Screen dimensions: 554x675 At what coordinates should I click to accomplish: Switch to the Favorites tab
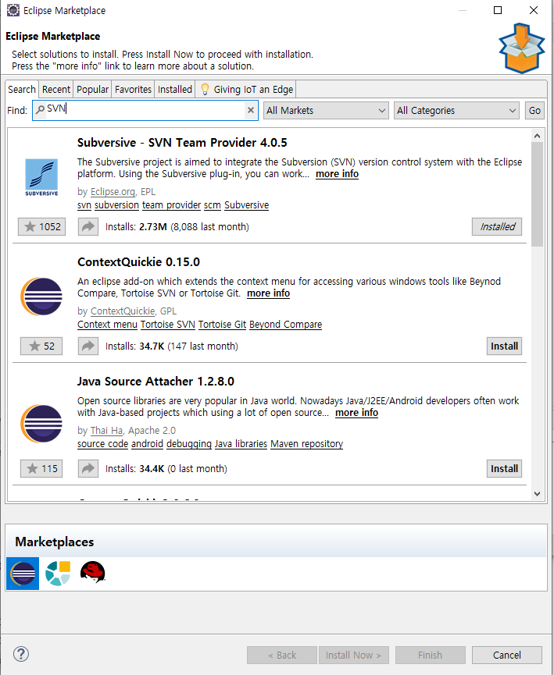point(133,89)
